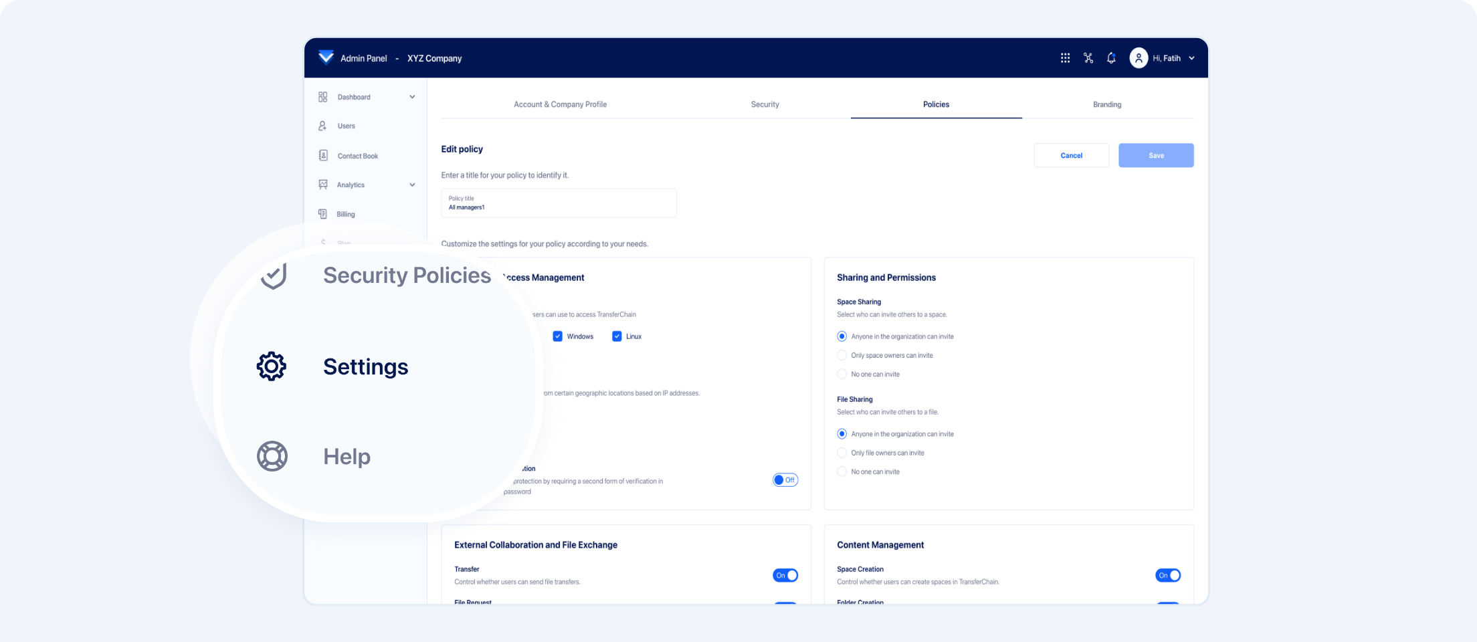Switch to the Branding tab
Image resolution: width=1477 pixels, height=642 pixels.
tap(1107, 104)
